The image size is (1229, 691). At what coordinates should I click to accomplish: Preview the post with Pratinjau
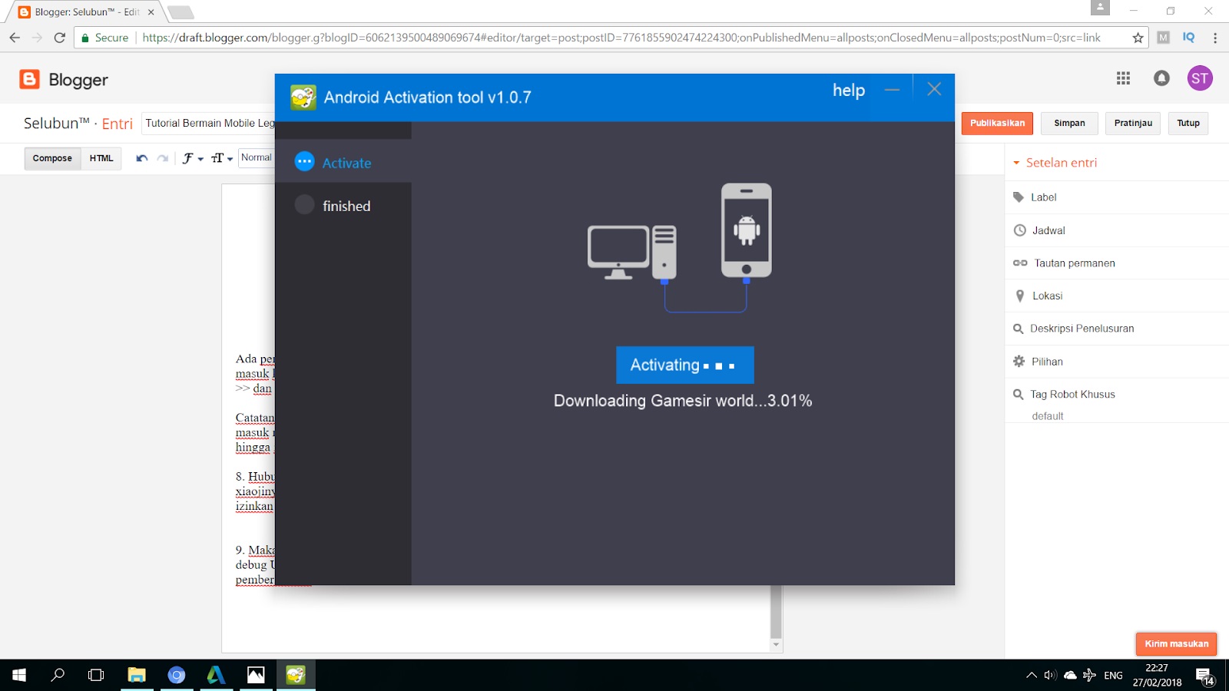point(1133,123)
